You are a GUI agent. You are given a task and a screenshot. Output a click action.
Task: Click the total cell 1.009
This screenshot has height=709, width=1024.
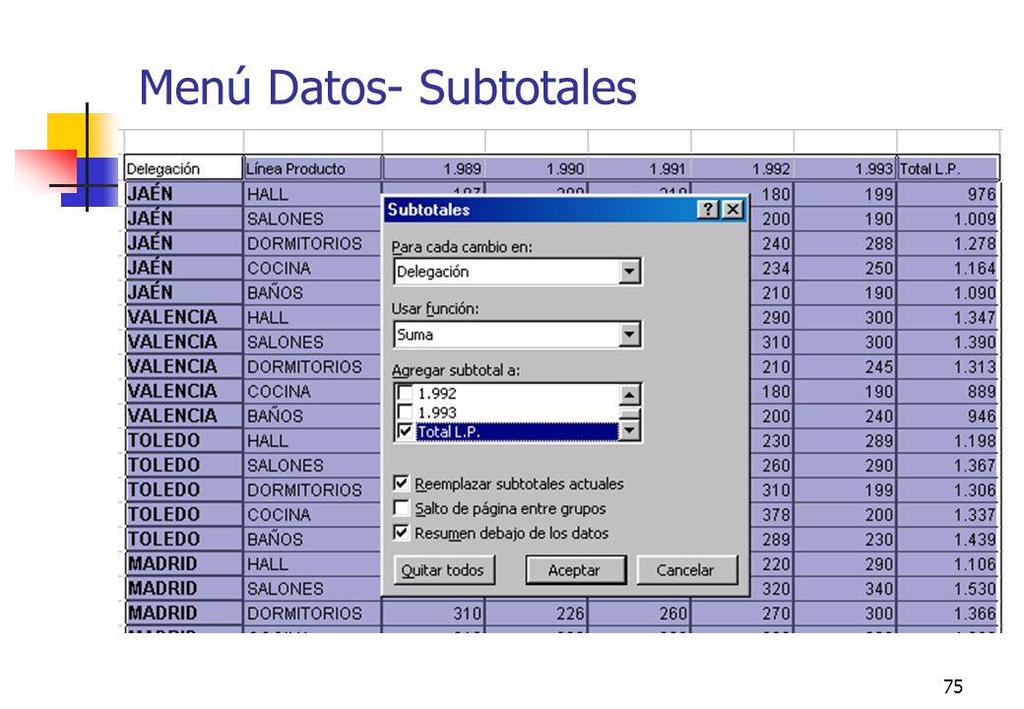949,219
